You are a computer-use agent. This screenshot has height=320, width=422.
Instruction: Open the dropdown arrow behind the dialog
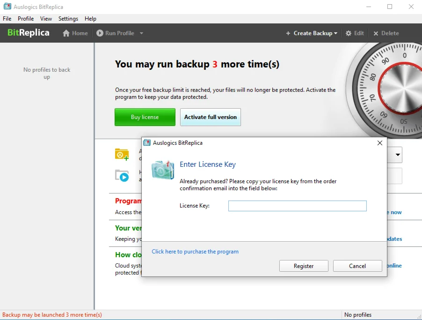pos(398,155)
